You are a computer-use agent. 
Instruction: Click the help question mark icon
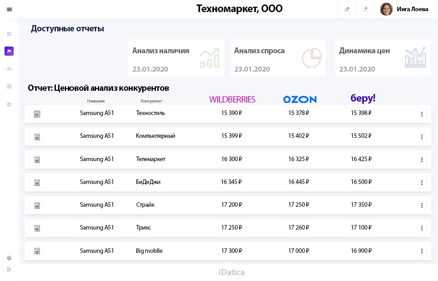(9, 258)
